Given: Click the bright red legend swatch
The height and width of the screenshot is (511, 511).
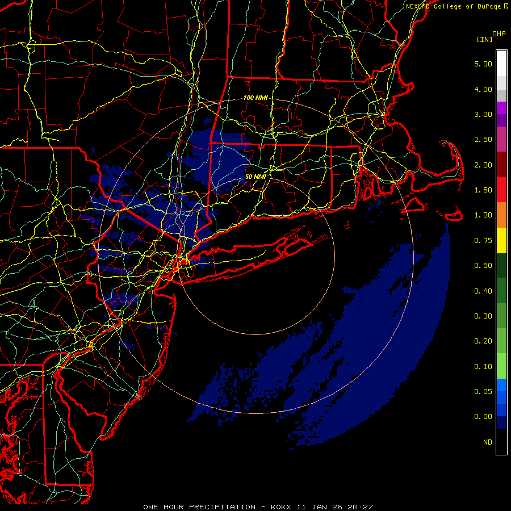Looking at the screenshot, I should (x=501, y=190).
